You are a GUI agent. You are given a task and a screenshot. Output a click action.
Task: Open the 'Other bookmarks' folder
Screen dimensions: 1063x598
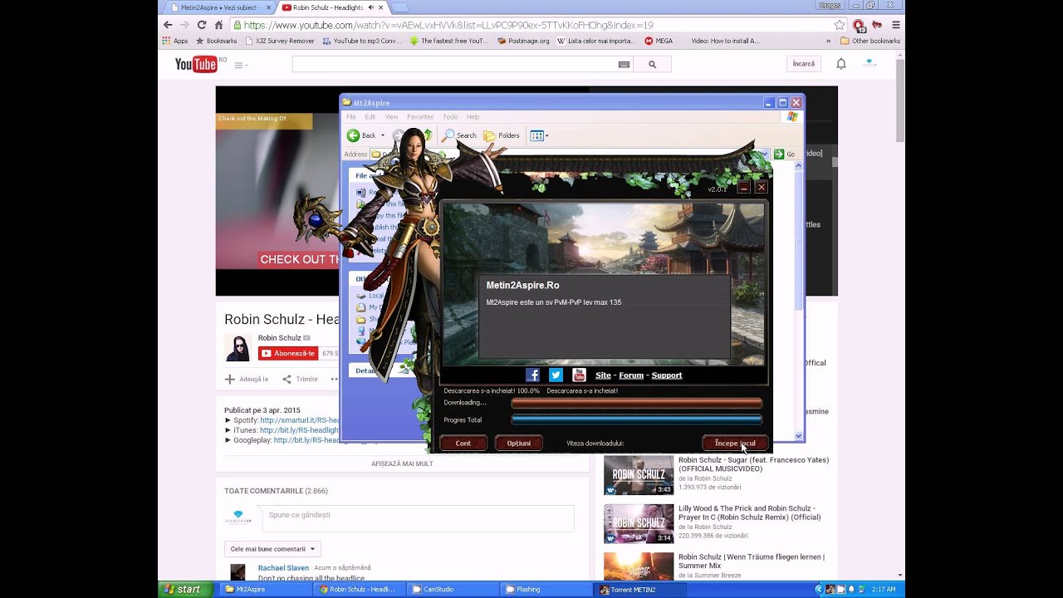tap(870, 41)
